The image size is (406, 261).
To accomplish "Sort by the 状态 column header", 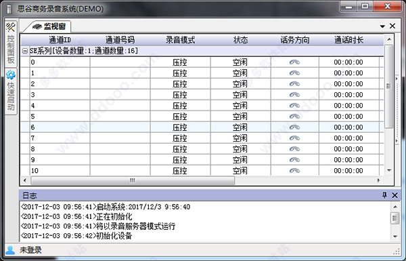I will tap(240, 40).
